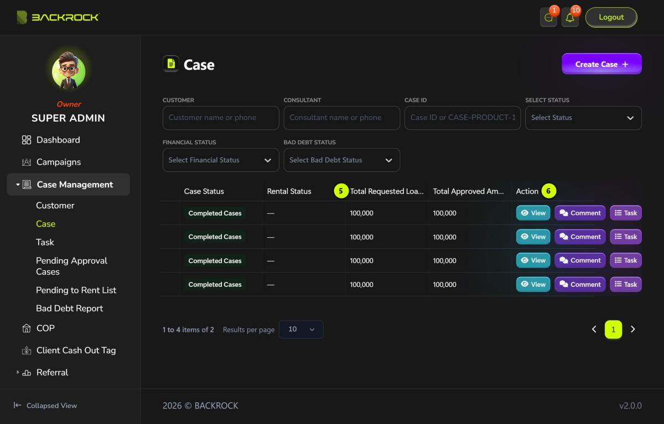Select the Case submenu item
This screenshot has height=424, width=664.
tap(46, 224)
